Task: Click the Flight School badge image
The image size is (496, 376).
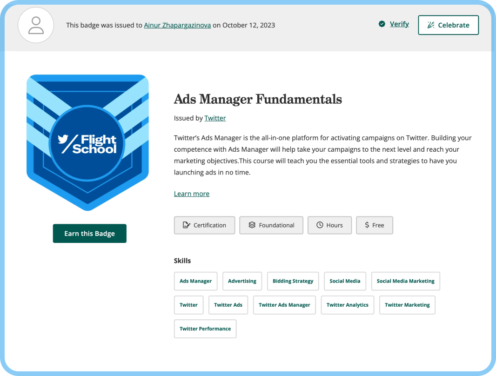Action: pos(87,142)
